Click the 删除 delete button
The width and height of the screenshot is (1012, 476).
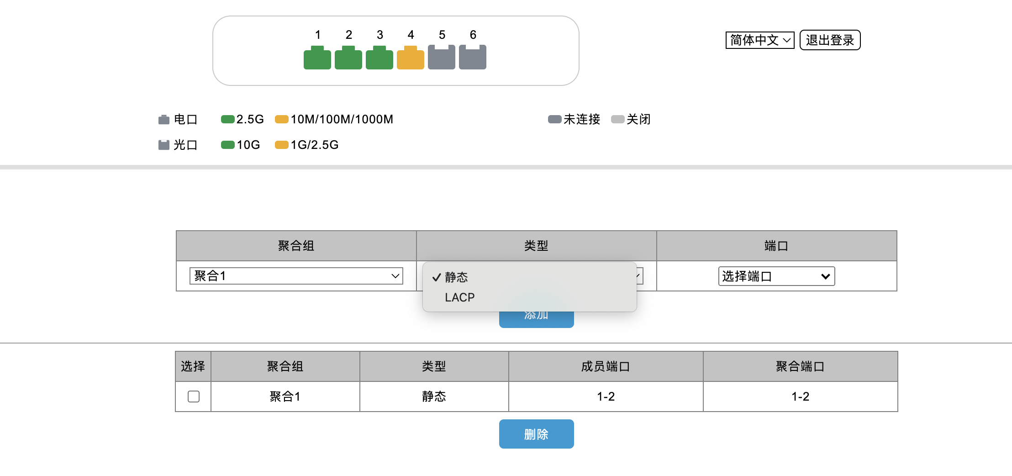pos(536,434)
